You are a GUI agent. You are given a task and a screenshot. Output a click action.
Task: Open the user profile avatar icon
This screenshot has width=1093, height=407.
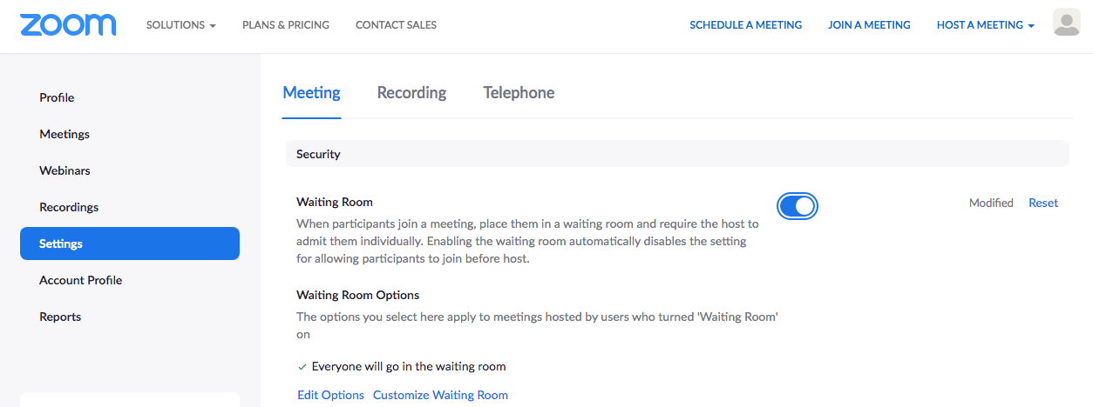coord(1067,23)
